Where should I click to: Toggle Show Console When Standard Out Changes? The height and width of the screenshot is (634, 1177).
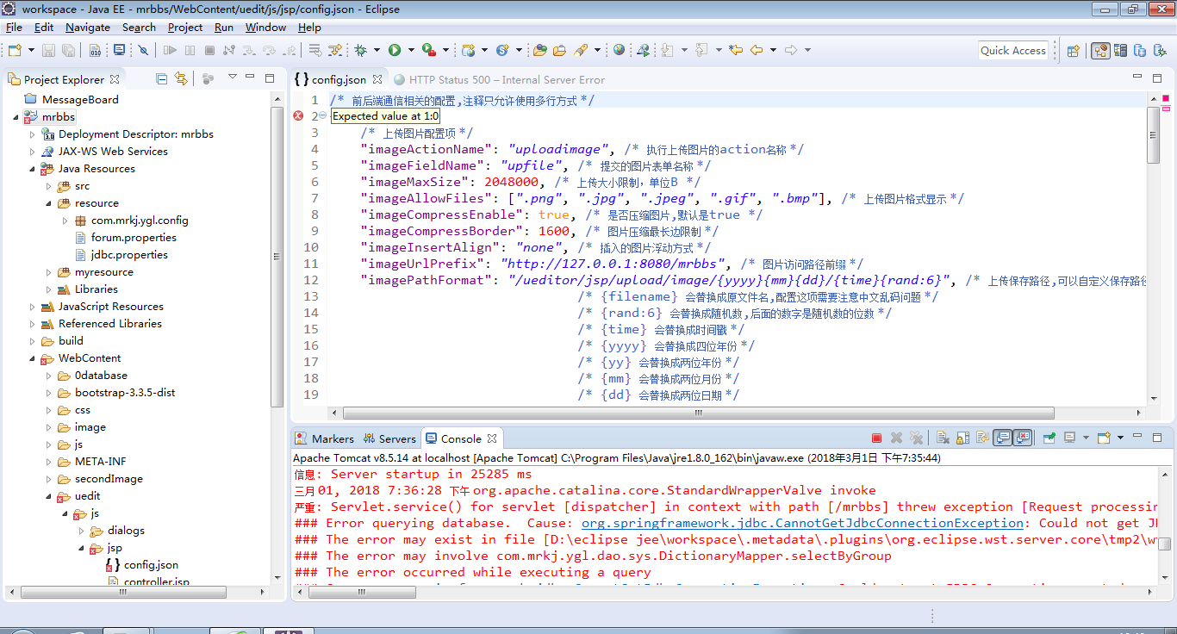pyautogui.click(x=1002, y=438)
